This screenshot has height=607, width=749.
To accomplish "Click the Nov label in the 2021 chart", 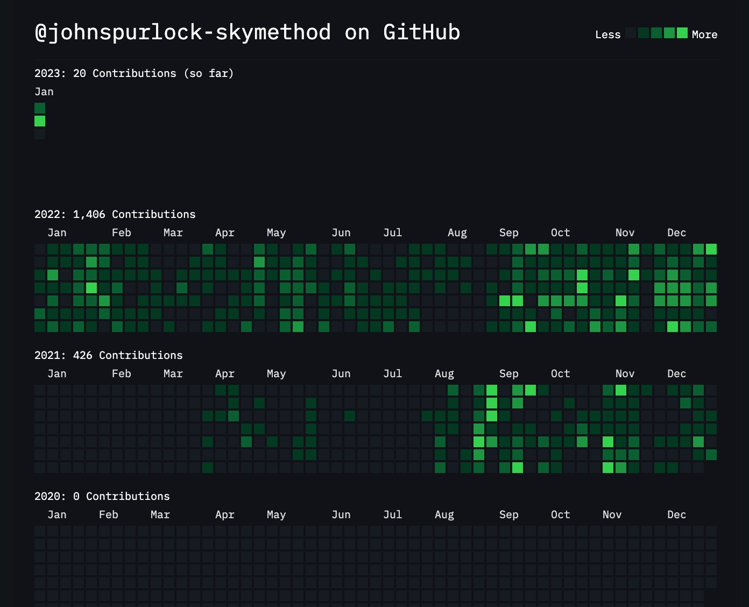I will point(625,373).
